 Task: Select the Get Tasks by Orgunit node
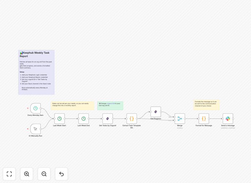point(108,119)
